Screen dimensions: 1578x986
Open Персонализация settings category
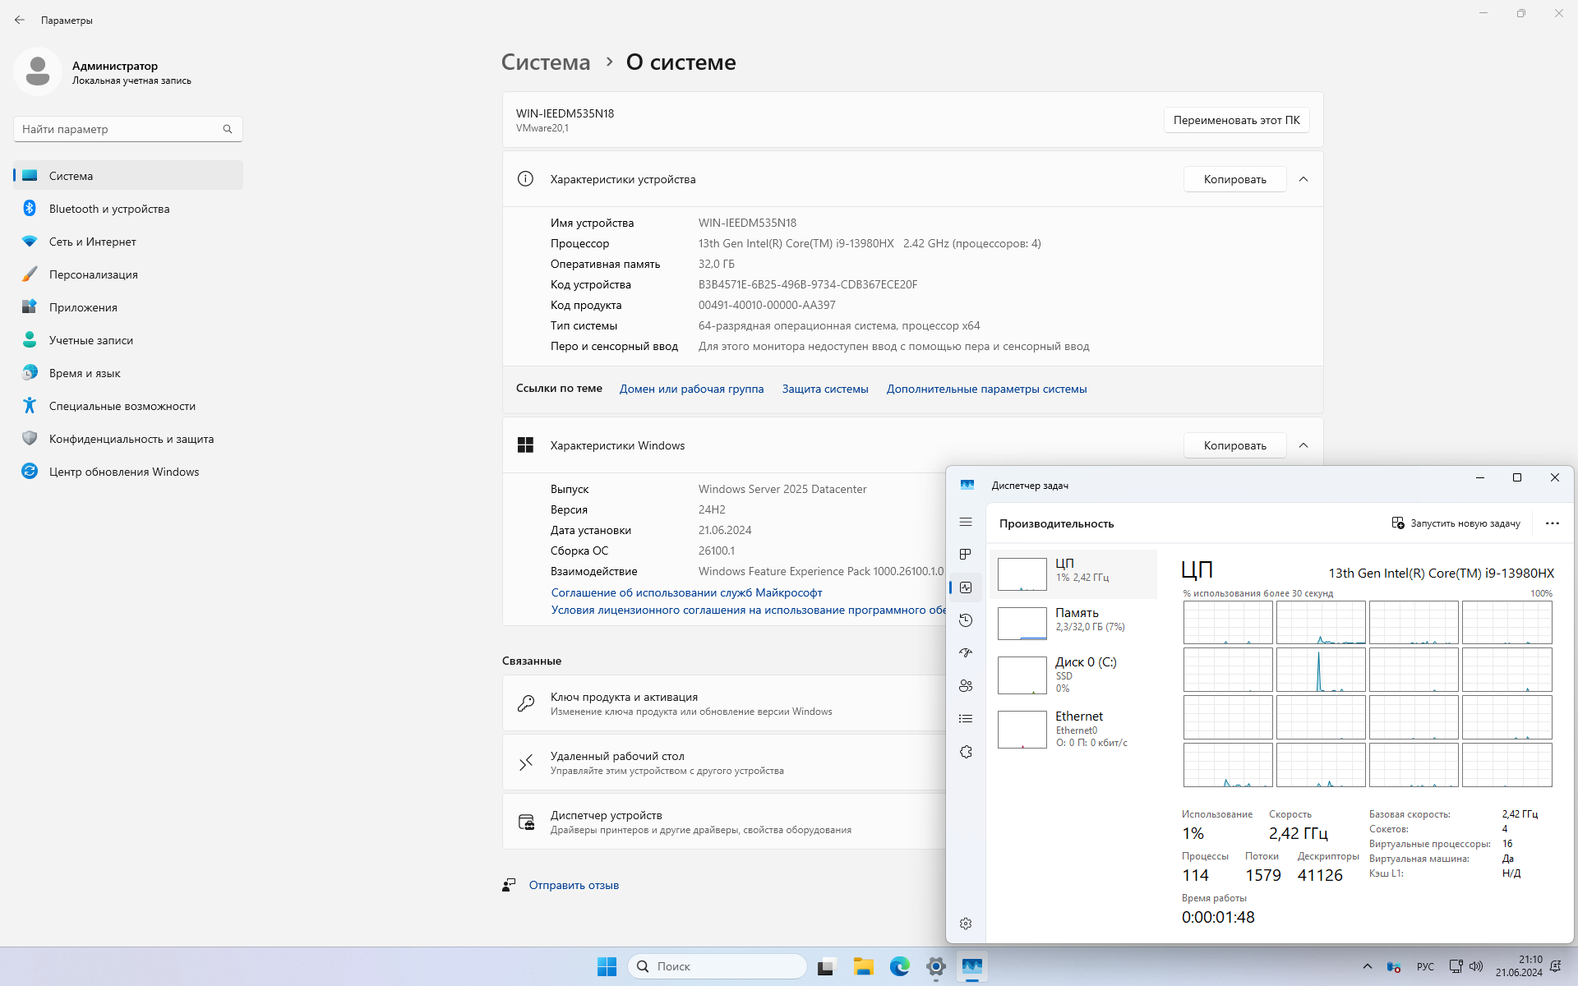coord(128,274)
